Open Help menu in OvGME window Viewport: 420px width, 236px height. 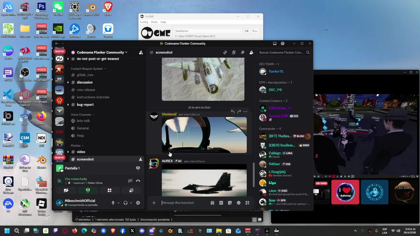coord(163,22)
